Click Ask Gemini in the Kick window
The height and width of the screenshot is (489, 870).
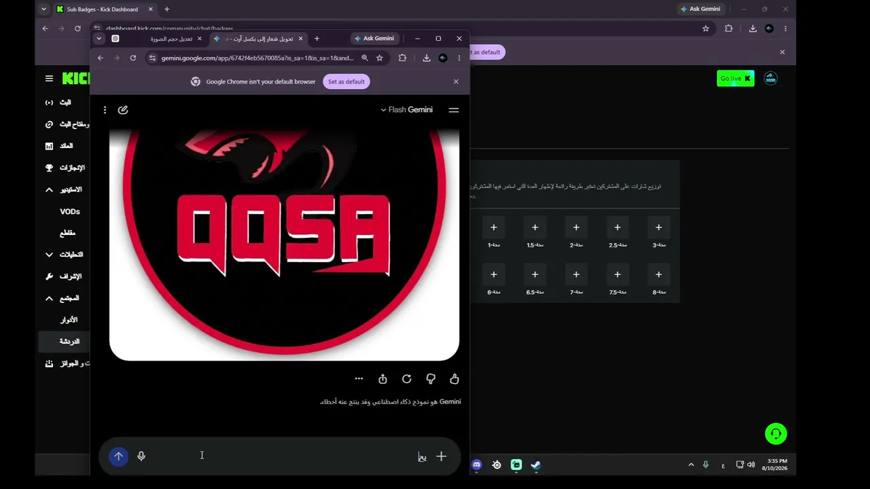click(x=700, y=10)
